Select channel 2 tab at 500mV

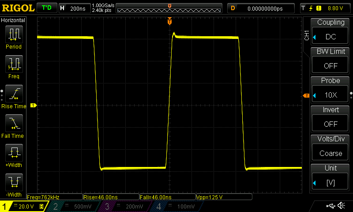point(73,206)
